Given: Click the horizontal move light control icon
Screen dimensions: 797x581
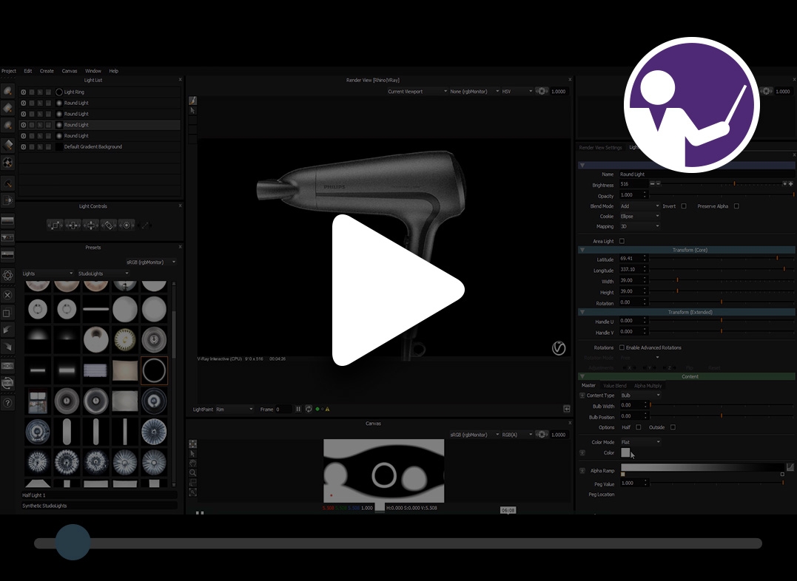Looking at the screenshot, I should tap(73, 225).
